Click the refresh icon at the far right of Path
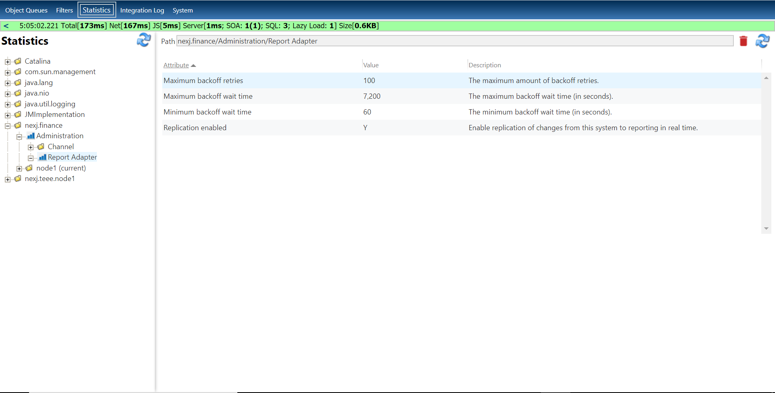 pos(762,41)
